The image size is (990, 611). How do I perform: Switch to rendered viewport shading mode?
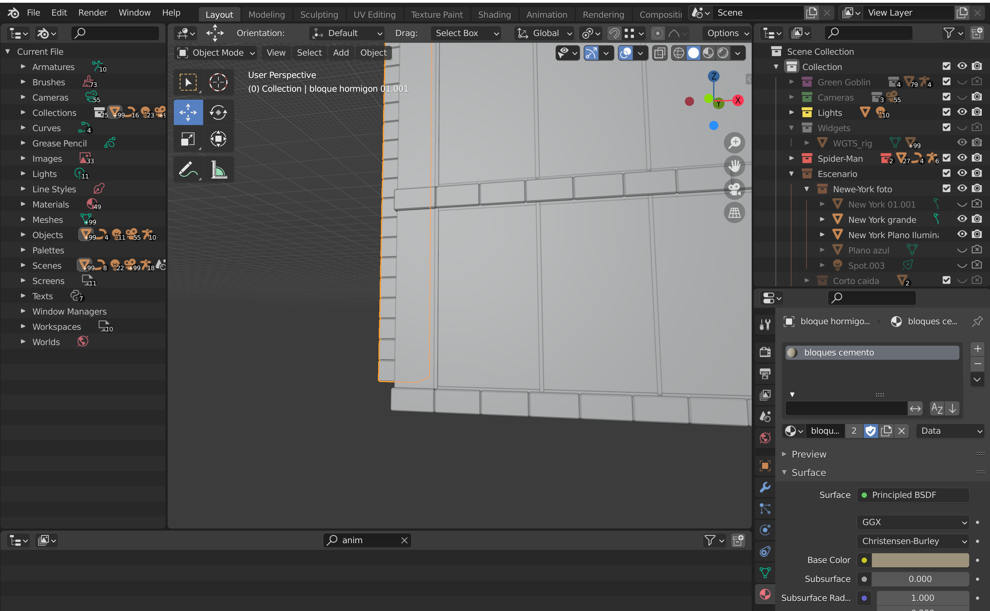723,53
